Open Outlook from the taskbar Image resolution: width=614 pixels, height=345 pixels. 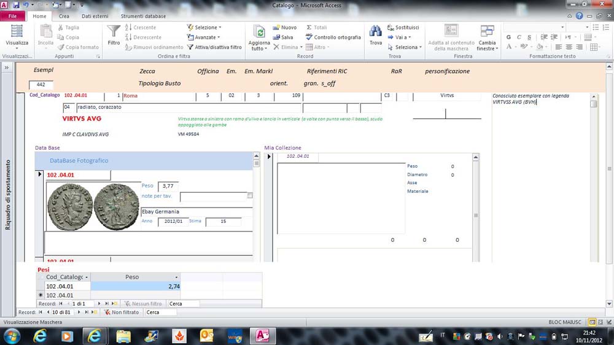pos(207,336)
